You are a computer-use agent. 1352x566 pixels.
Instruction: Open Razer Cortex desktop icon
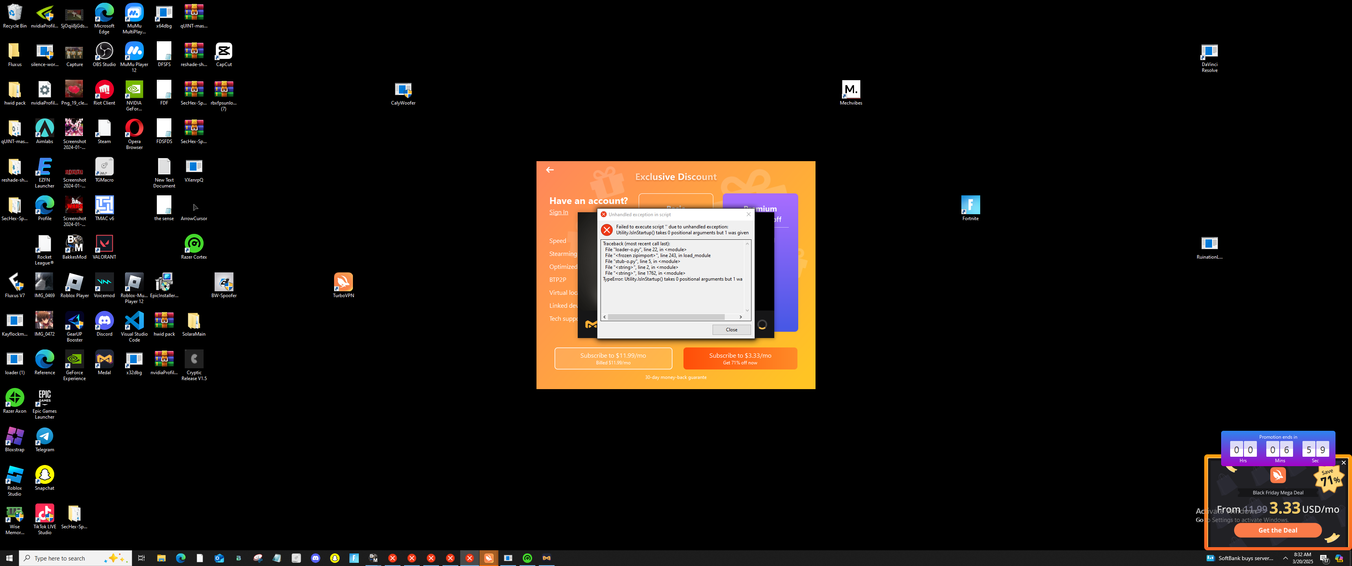[194, 244]
